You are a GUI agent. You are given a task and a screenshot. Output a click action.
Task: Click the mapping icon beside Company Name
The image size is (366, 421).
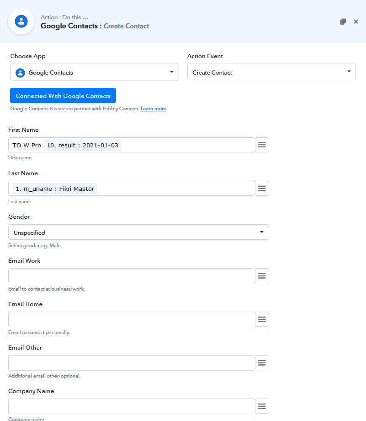262,406
